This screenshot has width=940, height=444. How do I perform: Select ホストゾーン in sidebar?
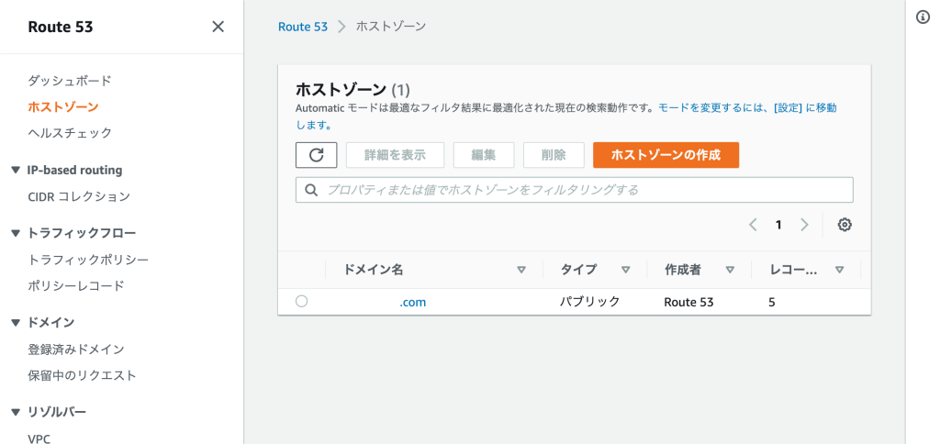(x=63, y=106)
